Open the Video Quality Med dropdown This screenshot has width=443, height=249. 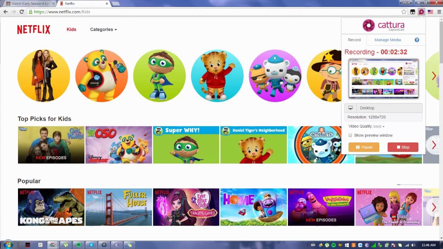379,126
